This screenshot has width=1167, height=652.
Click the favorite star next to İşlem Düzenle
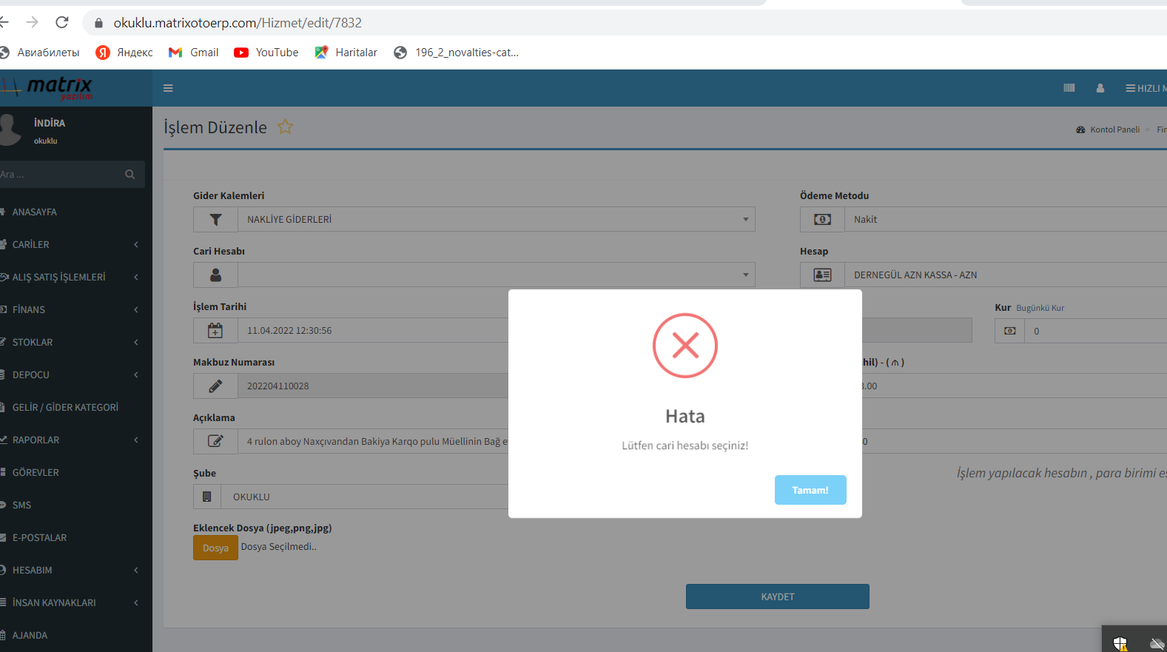click(285, 127)
